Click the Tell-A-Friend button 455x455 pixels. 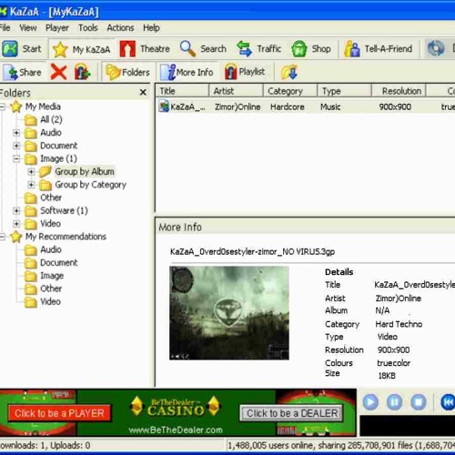click(379, 48)
